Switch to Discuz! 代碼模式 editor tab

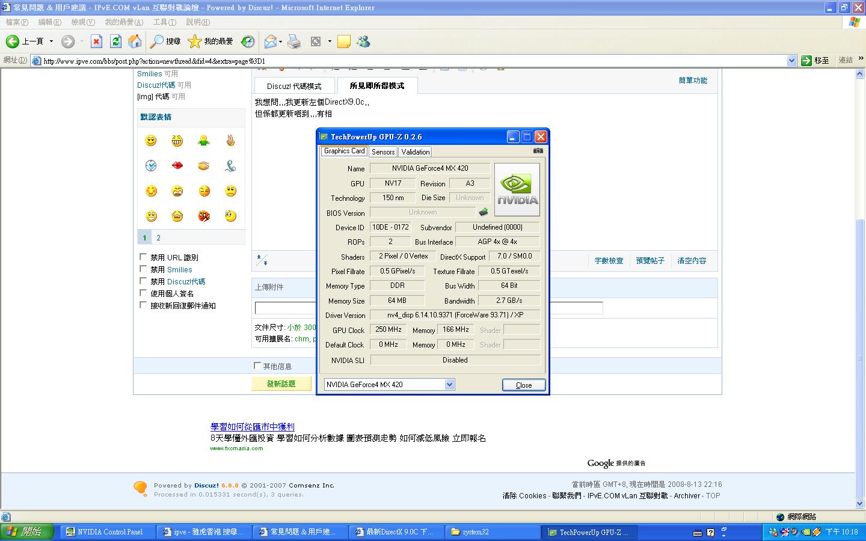pos(294,86)
